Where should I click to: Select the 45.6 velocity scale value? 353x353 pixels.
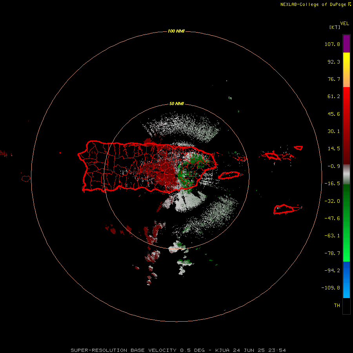click(x=334, y=114)
